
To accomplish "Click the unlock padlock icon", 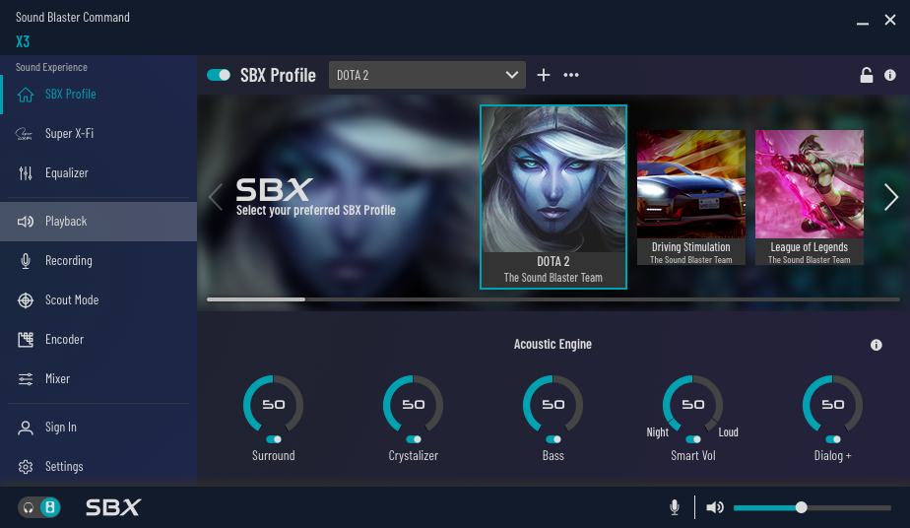I will coord(867,75).
